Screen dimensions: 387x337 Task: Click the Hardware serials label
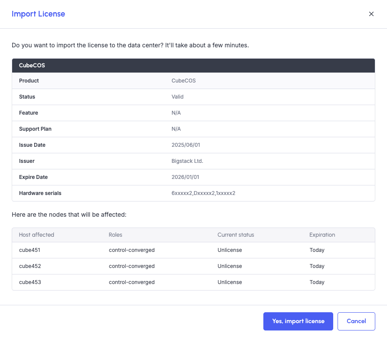40,193
